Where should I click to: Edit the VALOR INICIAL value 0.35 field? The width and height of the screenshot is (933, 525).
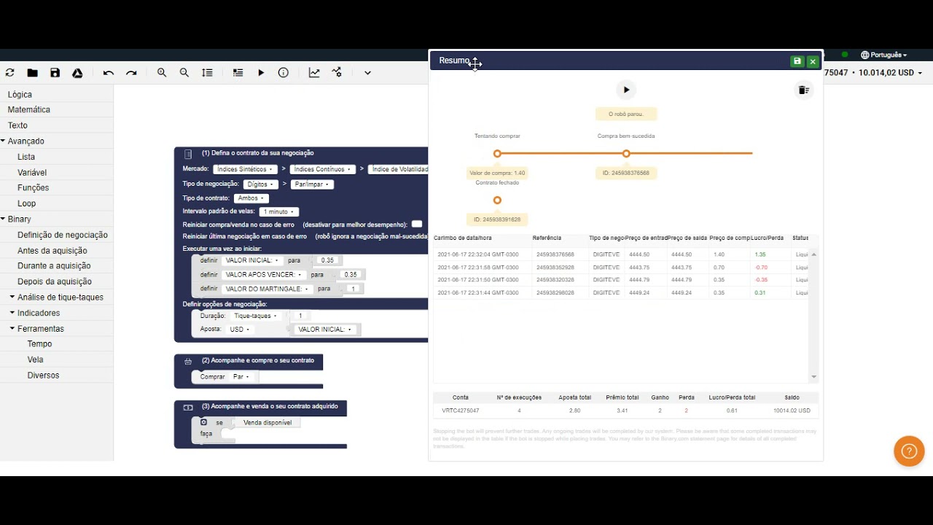tap(327, 260)
